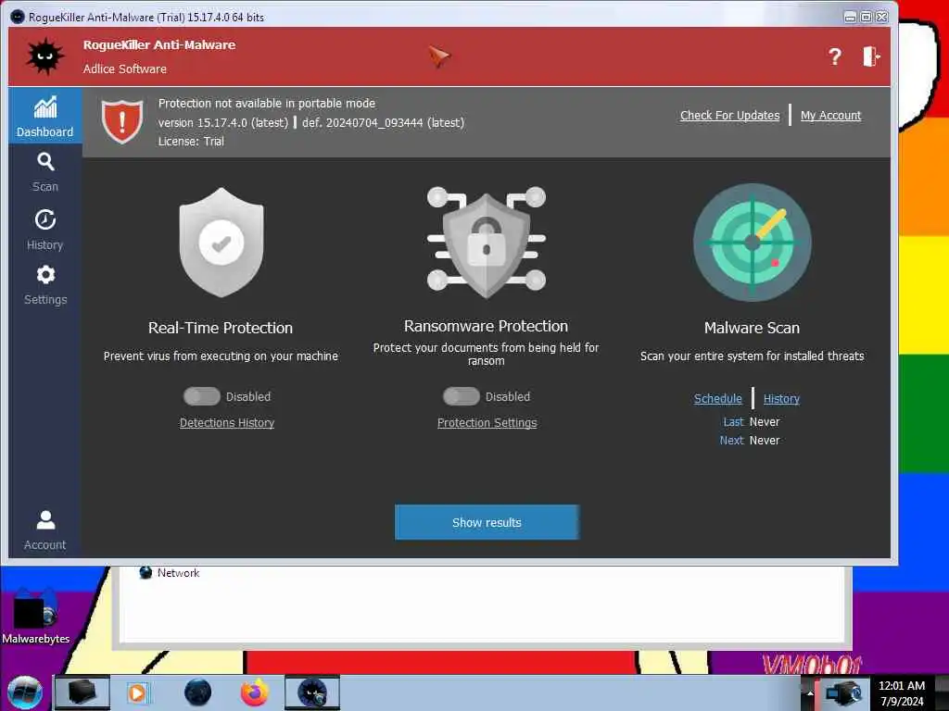Open the Dashboard tab in sidebar
949x711 pixels.
(x=44, y=116)
